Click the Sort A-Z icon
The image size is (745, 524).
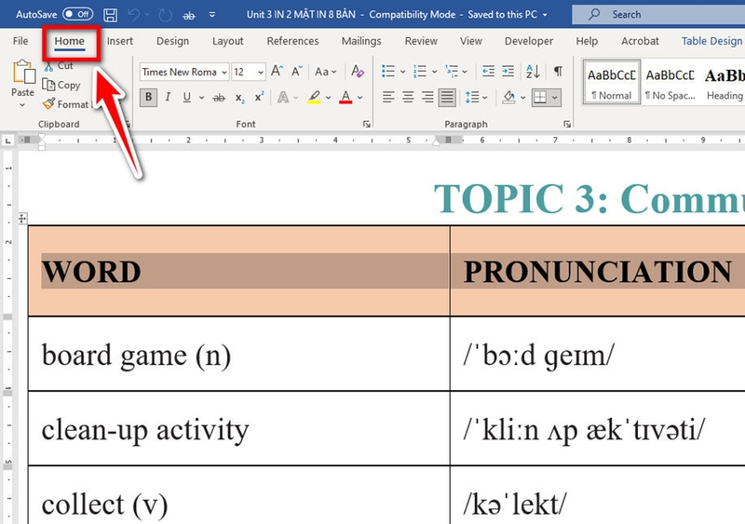(x=533, y=72)
